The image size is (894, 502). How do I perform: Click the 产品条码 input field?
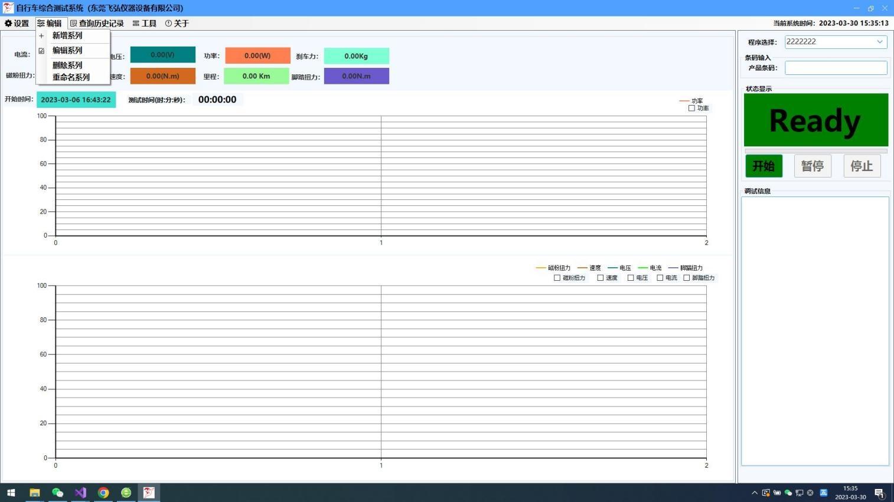pos(836,68)
